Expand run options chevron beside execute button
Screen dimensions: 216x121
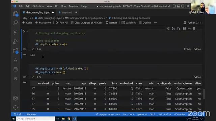coord(27,31)
